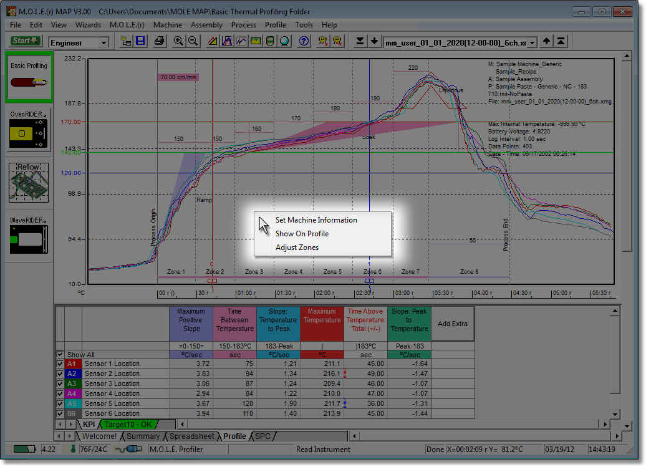Click the battery level status icon
The height and width of the screenshot is (467, 646).
(24, 449)
